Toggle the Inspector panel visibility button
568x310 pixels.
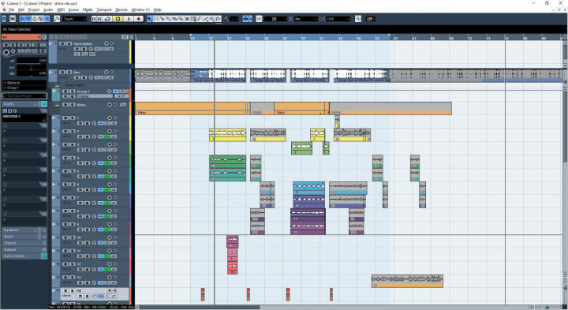pyautogui.click(x=22, y=19)
